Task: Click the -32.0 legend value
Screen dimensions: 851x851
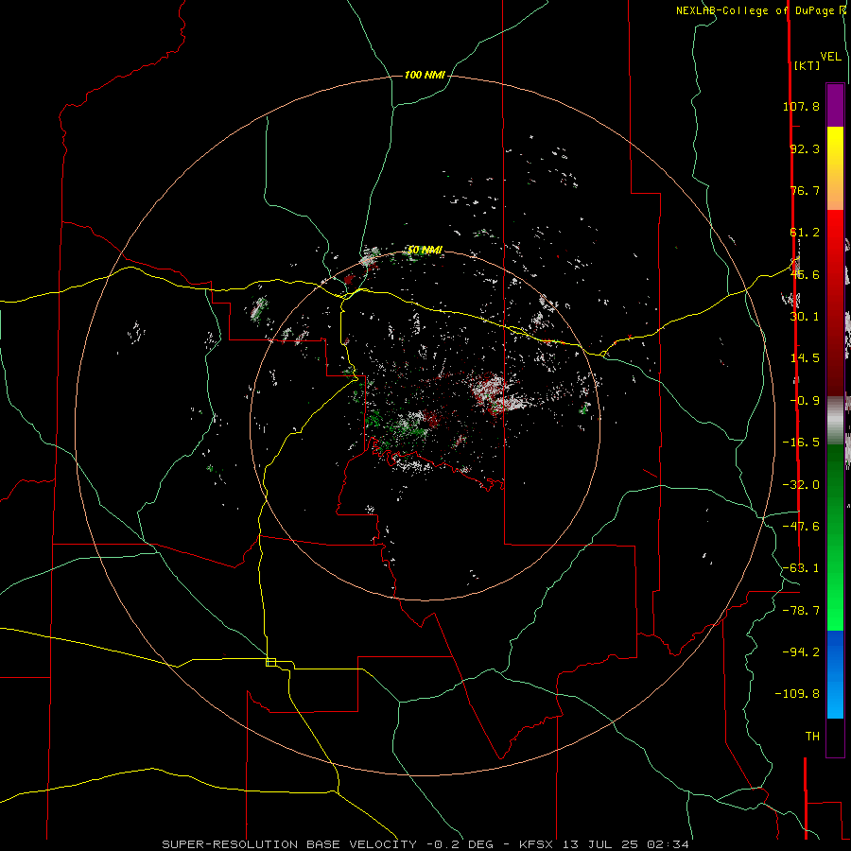Action: click(801, 485)
